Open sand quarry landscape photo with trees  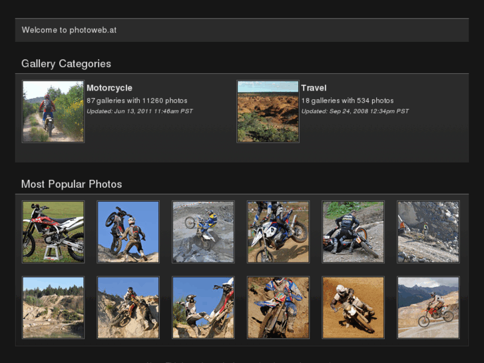(53, 308)
